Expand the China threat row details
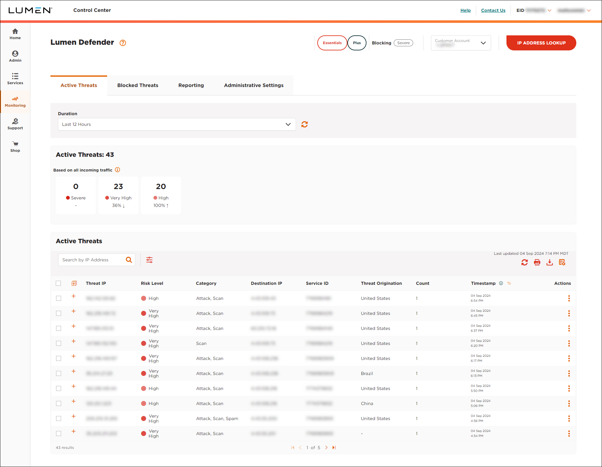 coord(74,401)
